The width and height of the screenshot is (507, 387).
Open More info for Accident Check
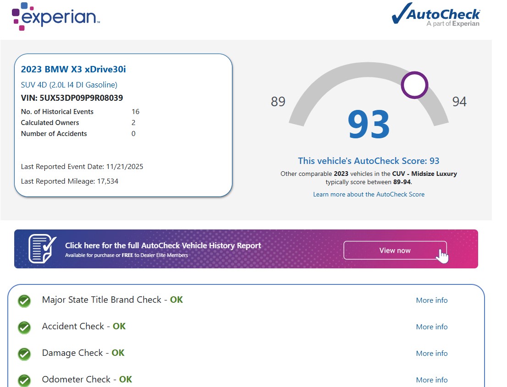point(431,327)
